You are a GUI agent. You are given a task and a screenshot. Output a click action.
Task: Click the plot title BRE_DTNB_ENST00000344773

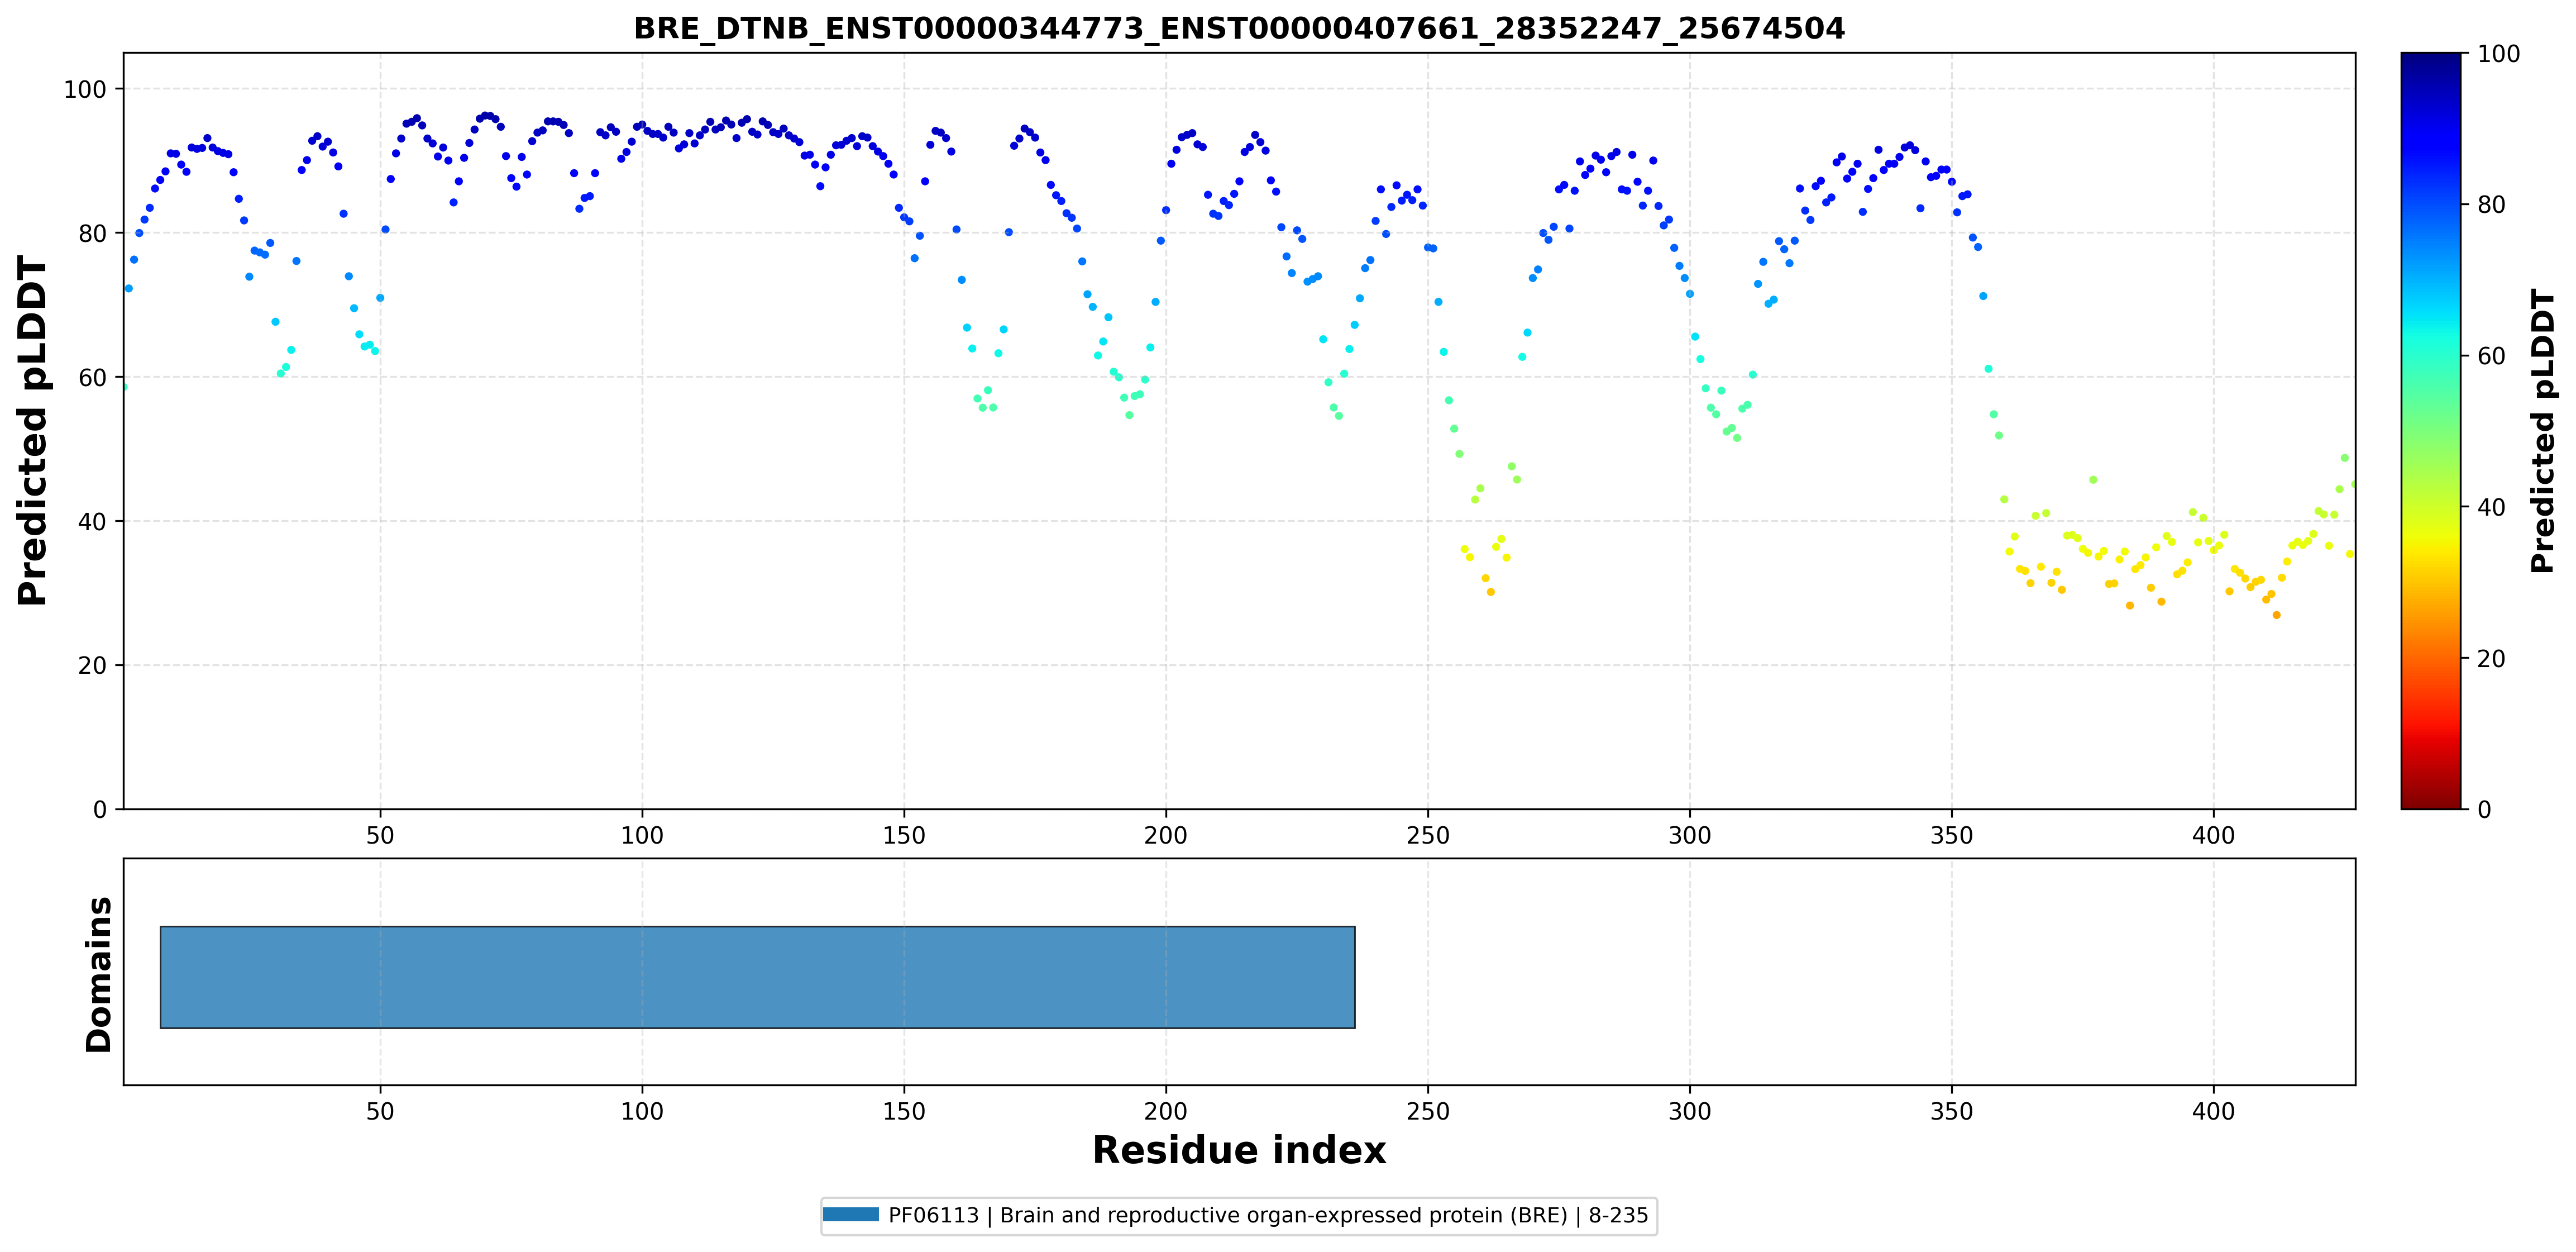[1239, 28]
